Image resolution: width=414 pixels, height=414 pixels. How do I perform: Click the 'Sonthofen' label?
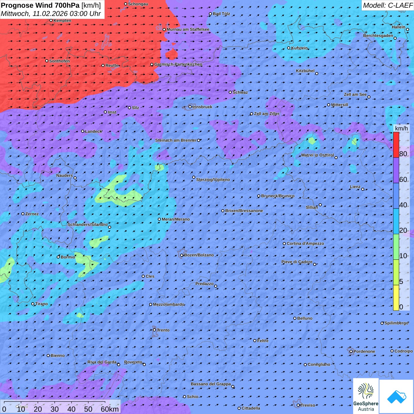click(x=59, y=61)
